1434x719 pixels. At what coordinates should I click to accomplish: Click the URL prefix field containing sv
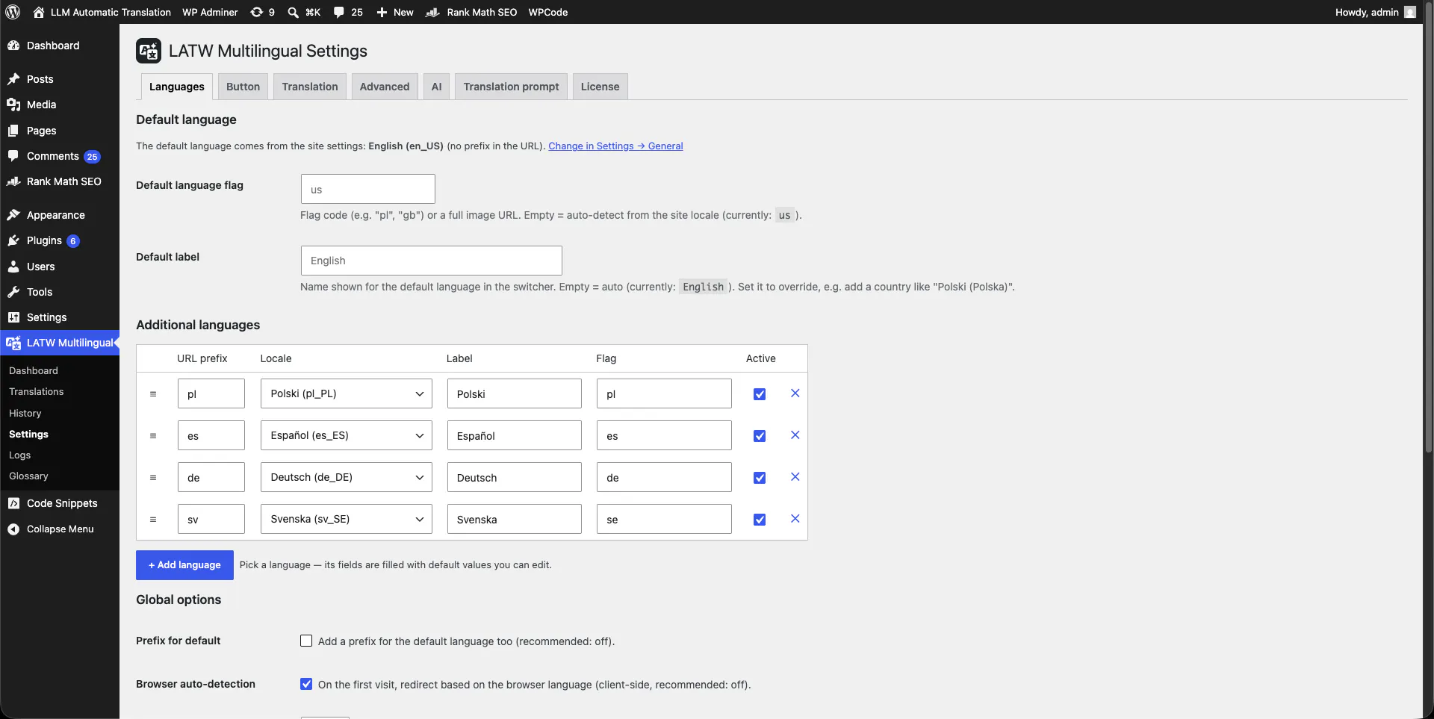211,519
